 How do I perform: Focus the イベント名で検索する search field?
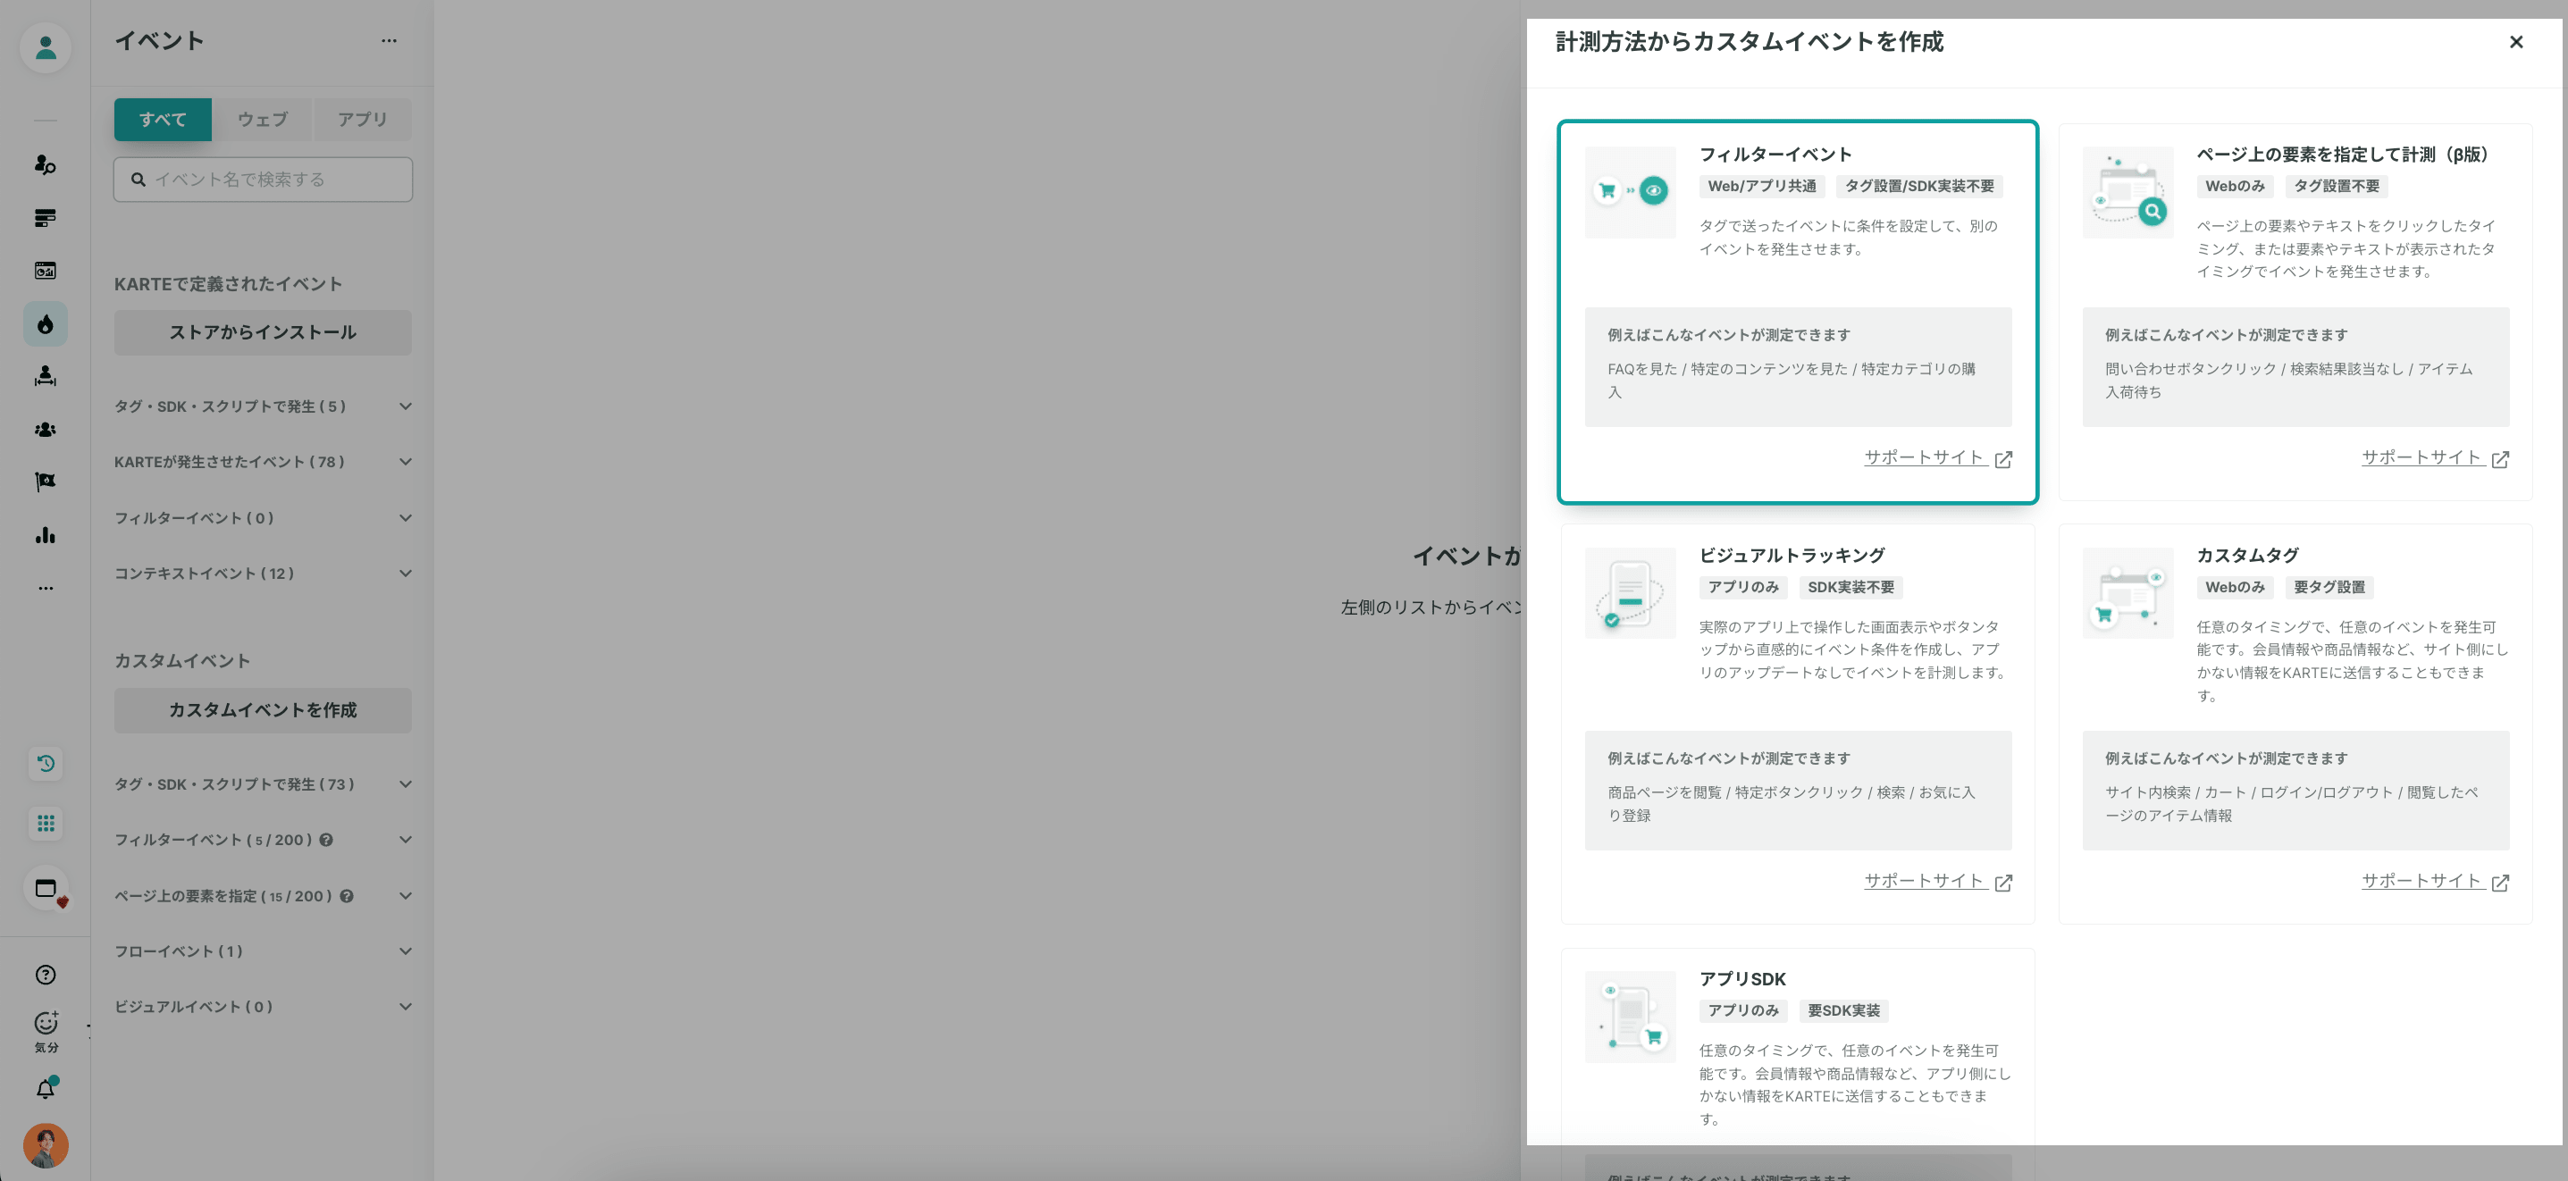[x=264, y=180]
